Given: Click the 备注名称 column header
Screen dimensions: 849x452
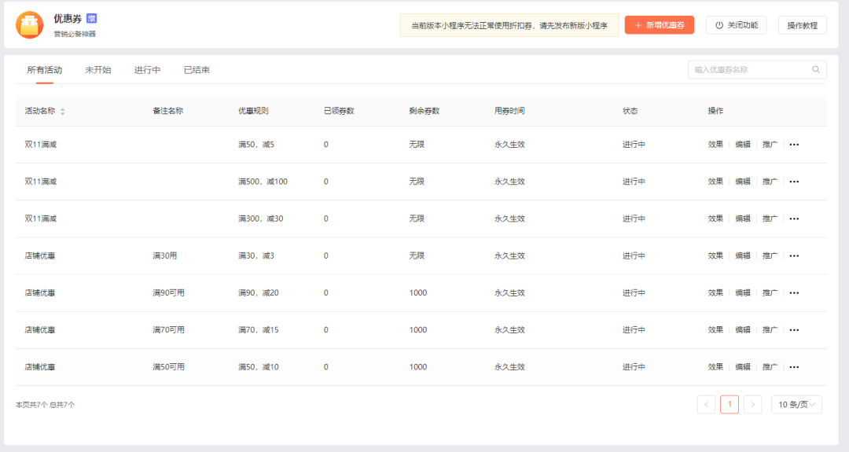Looking at the screenshot, I should pyautogui.click(x=167, y=111).
